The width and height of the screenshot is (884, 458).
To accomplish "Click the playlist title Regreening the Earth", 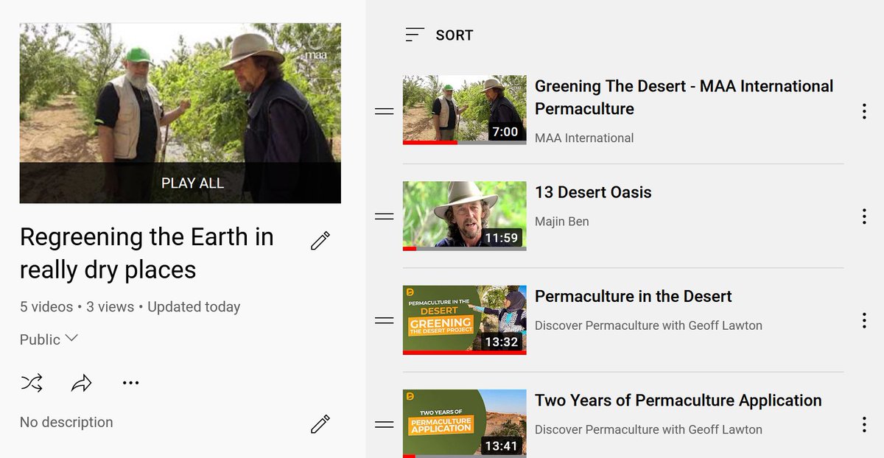I will point(147,253).
